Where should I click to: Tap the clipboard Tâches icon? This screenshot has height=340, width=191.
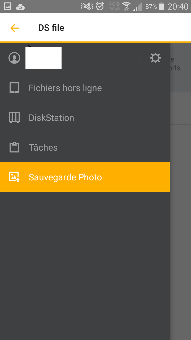point(14,147)
